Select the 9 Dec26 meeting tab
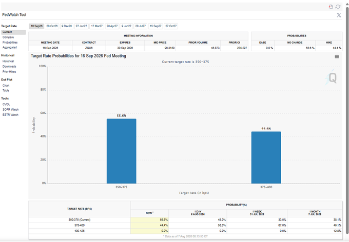The height and width of the screenshot is (242, 349). (x=67, y=26)
